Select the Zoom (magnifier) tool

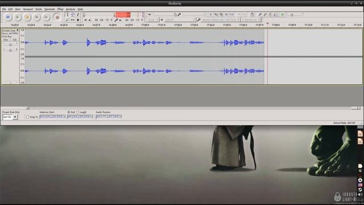click(x=67, y=20)
